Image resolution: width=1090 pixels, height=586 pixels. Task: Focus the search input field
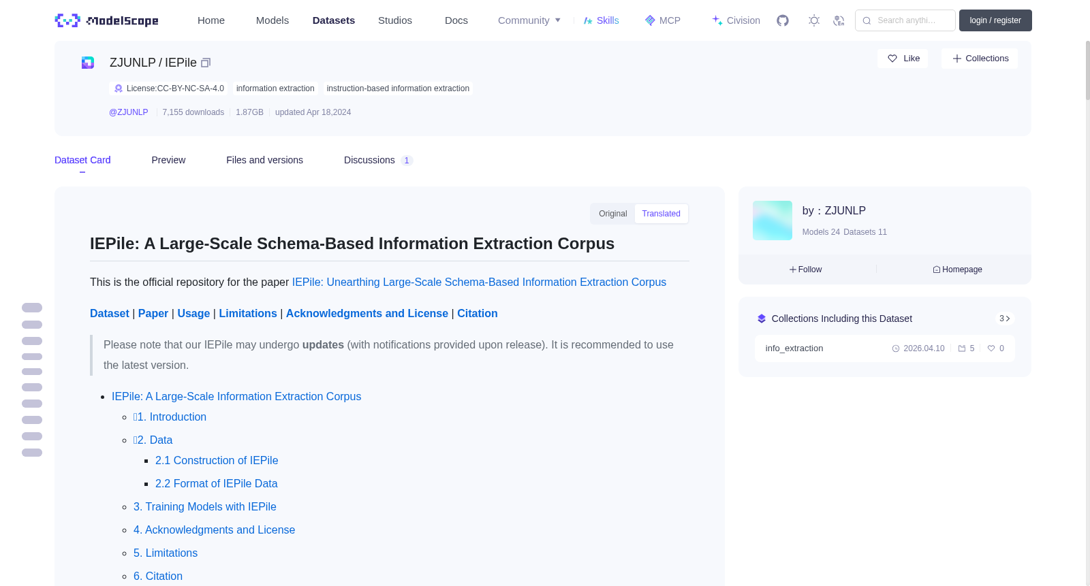click(905, 20)
